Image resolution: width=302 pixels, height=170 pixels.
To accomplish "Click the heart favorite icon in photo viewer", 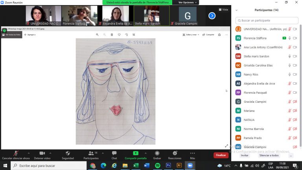I will pyautogui.click(x=119, y=35).
